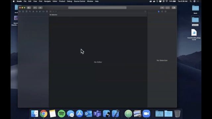
Task: Go back with the editor left arrow
Action: tap(54, 12)
